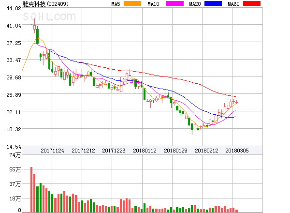
Task: Click the blue MA20 legend swatch
Action: coord(213,3)
